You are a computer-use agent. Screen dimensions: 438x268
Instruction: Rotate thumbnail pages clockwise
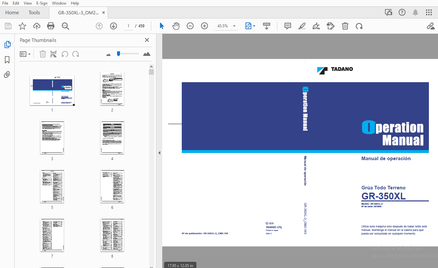point(76,54)
